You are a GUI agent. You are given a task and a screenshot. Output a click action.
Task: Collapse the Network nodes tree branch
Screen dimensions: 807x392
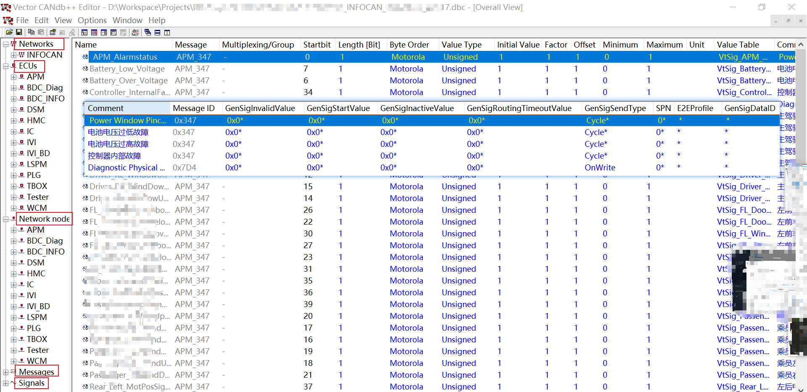click(x=6, y=219)
